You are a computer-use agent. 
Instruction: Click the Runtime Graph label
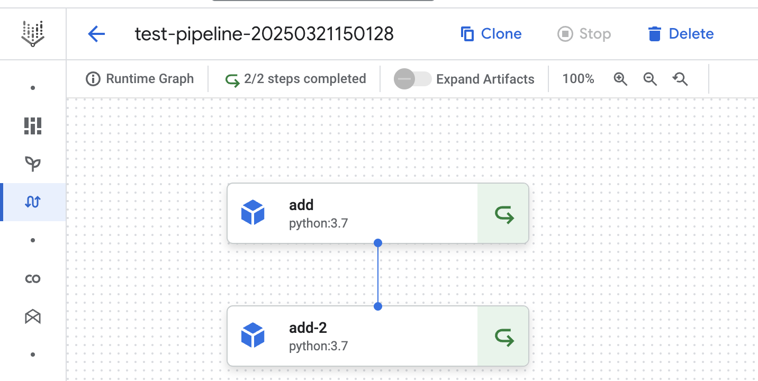tap(150, 79)
